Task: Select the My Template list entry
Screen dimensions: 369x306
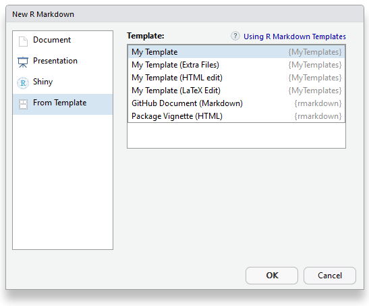Action: pos(237,52)
